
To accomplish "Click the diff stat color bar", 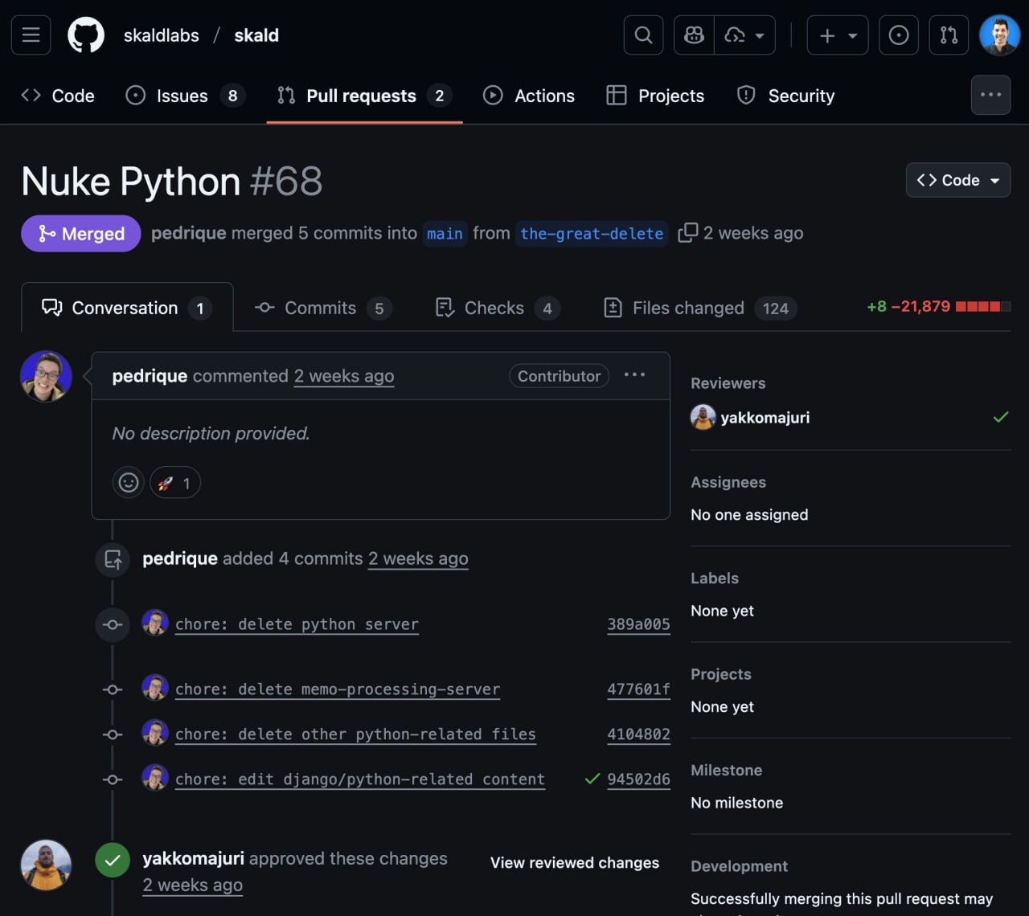I will 982,306.
